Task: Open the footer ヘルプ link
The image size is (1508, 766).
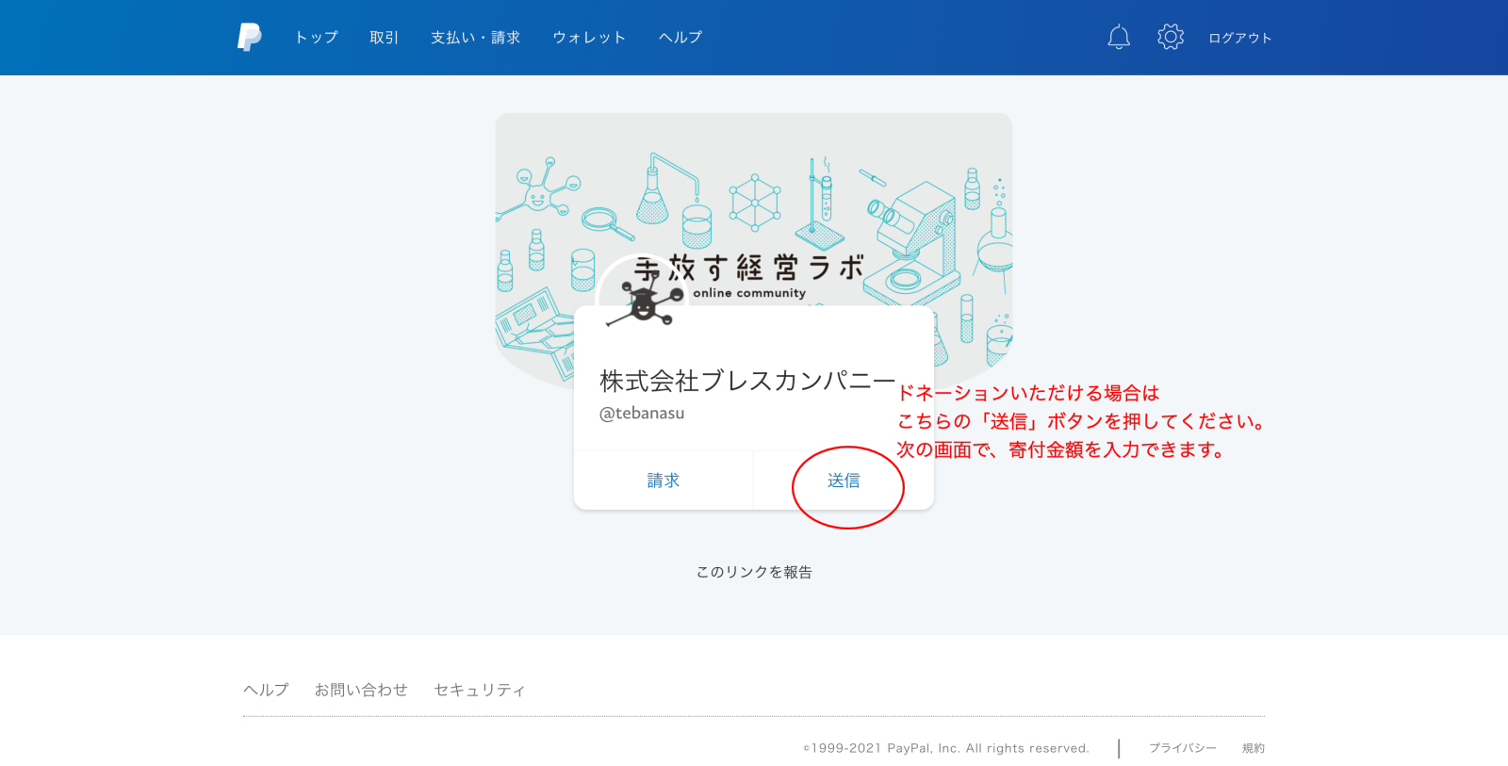Action: pos(266,690)
